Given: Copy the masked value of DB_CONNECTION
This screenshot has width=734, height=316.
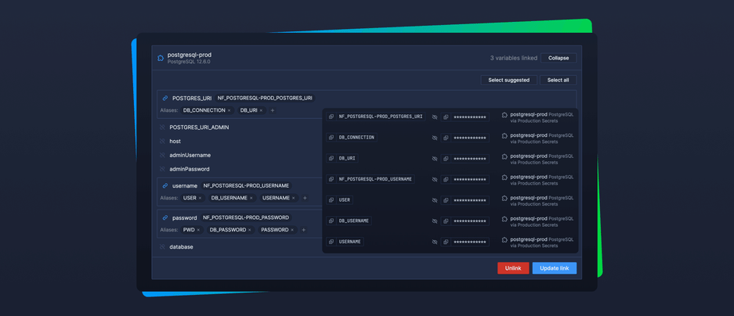Looking at the screenshot, I should coord(446,138).
